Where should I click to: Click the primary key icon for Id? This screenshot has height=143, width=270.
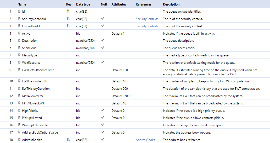(68, 11)
